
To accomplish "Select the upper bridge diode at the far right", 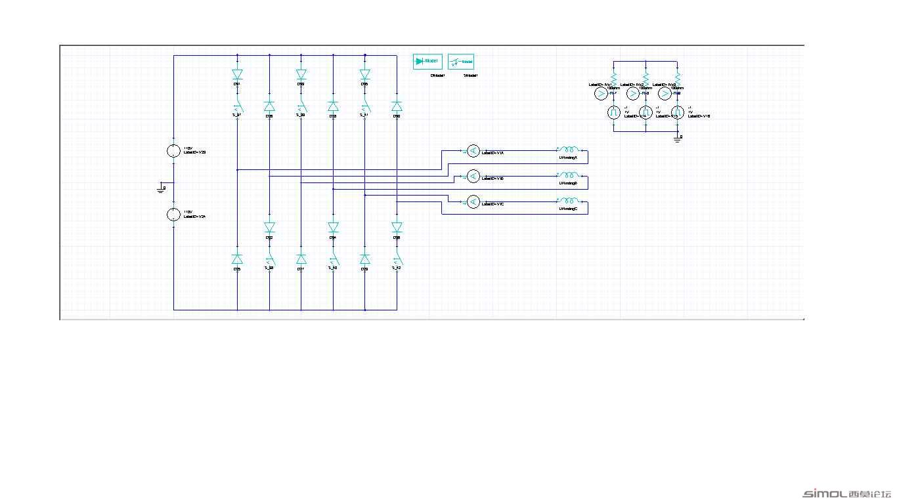I will (397, 106).
